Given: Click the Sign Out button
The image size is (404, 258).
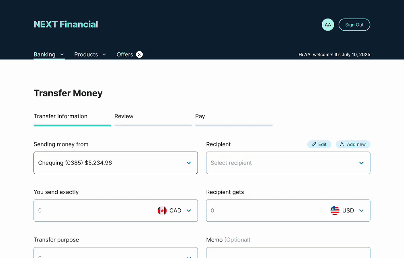Looking at the screenshot, I should pyautogui.click(x=354, y=25).
